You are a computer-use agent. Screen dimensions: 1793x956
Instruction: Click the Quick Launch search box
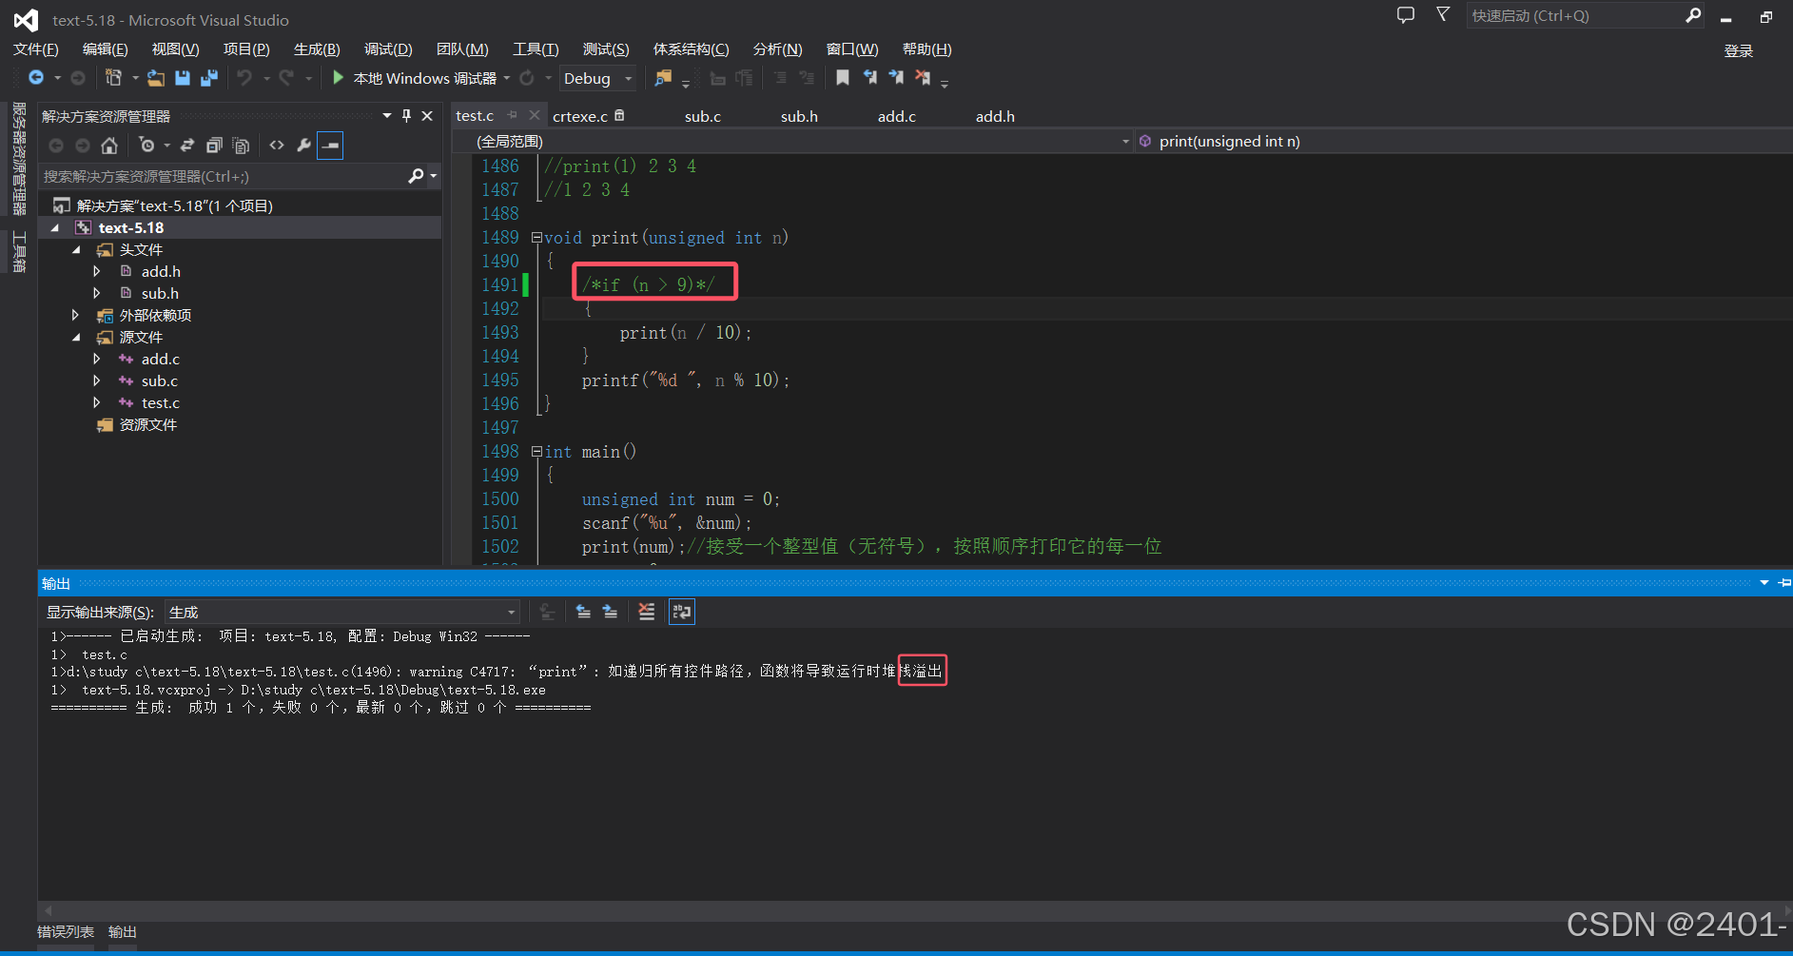pos(1575,16)
